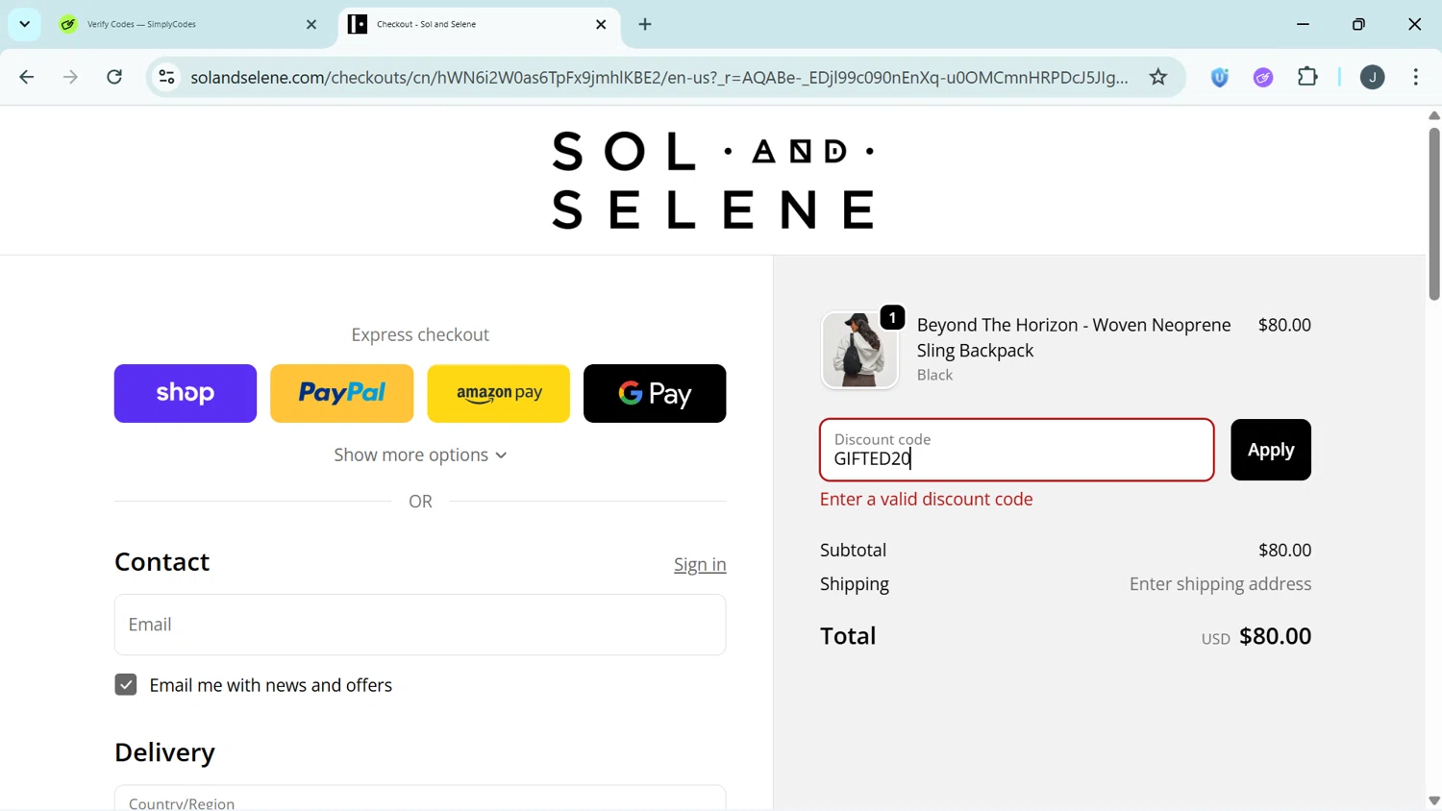This screenshot has height=811, width=1442.
Task: Focus the Discount code field
Action: click(1017, 450)
